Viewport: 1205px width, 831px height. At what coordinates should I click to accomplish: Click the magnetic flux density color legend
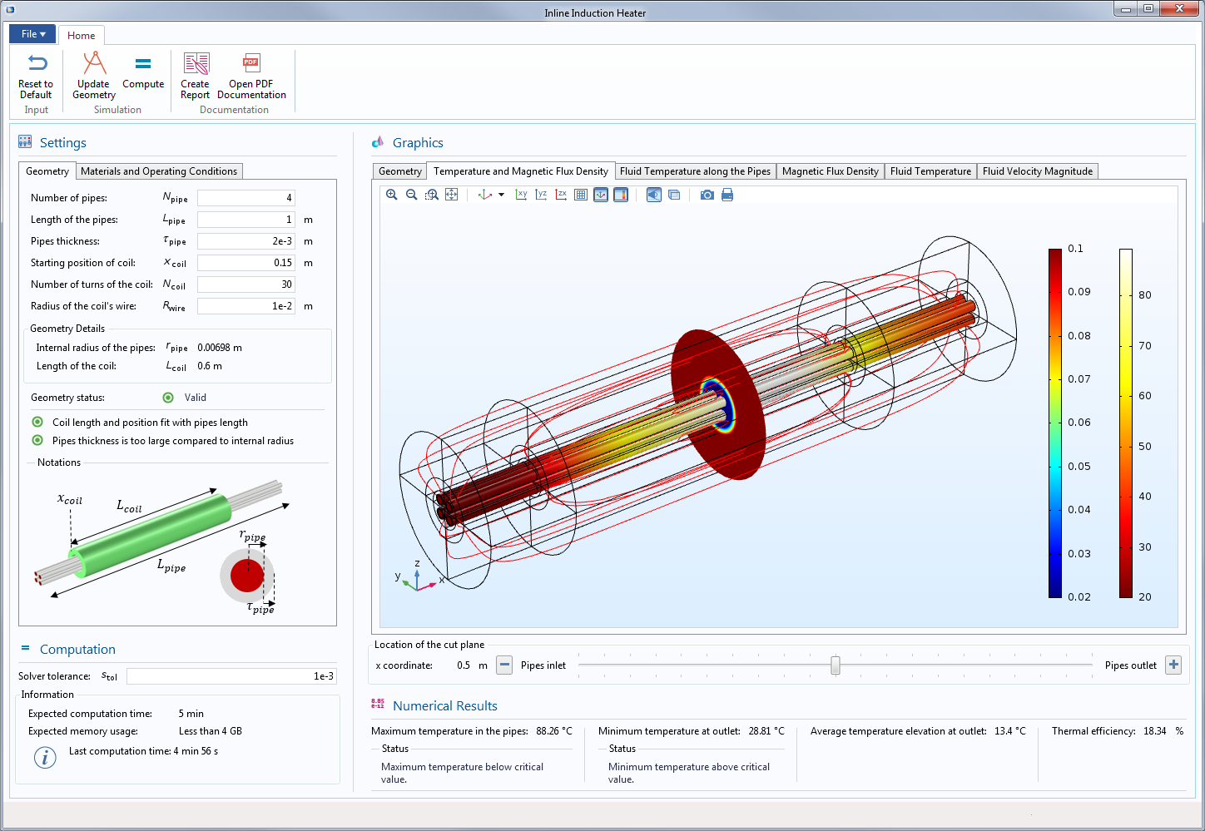[x=1055, y=423]
